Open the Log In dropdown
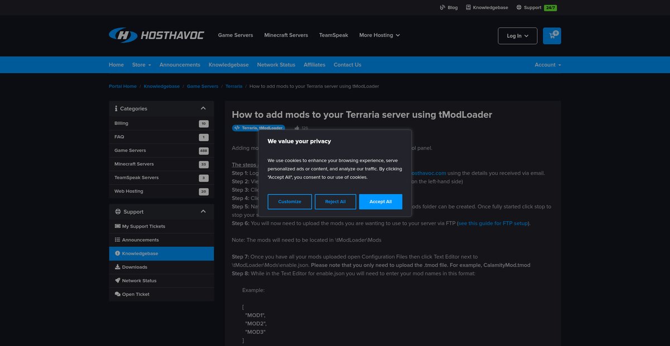 tap(518, 36)
